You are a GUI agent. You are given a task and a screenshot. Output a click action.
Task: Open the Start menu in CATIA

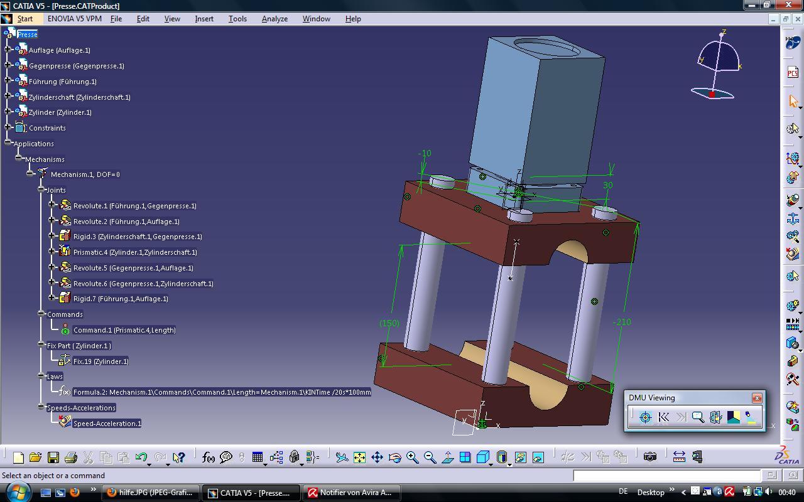coord(24,19)
